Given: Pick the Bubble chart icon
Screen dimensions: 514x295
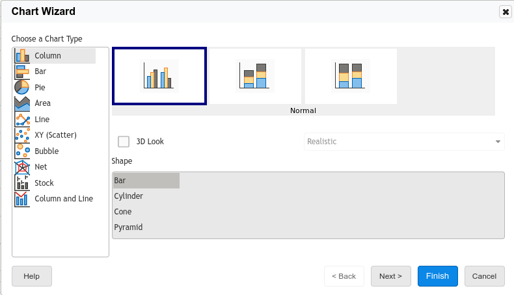Looking at the screenshot, I should point(22,151).
